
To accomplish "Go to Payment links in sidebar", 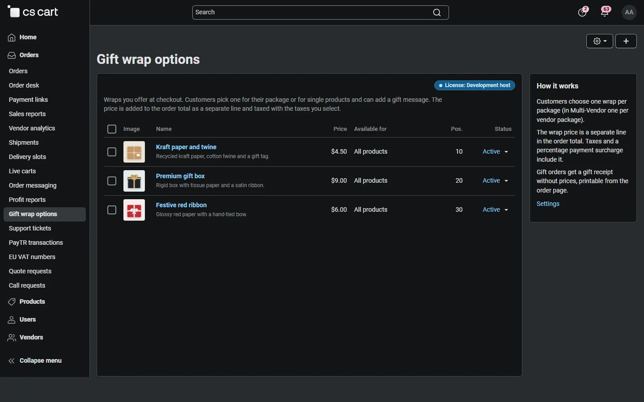I will pos(28,100).
